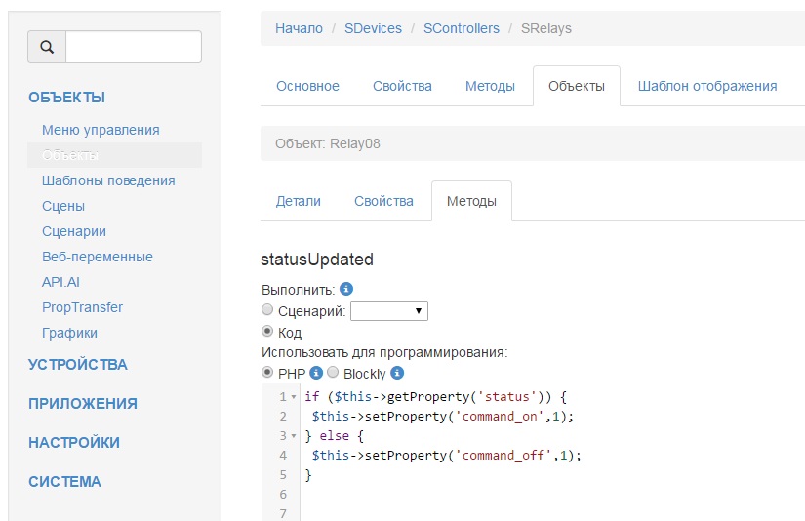Collapse code fold arrow on line 1
805x521 pixels.
(x=294, y=398)
